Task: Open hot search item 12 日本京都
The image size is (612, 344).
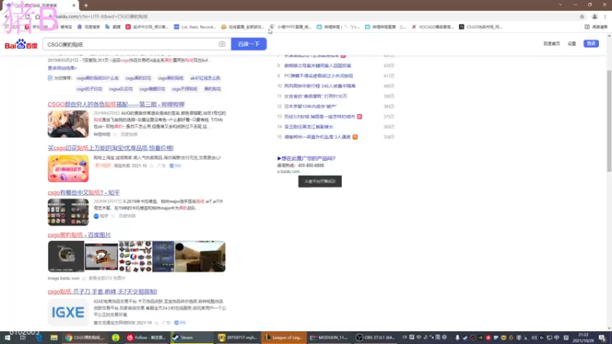Action: (x=311, y=106)
